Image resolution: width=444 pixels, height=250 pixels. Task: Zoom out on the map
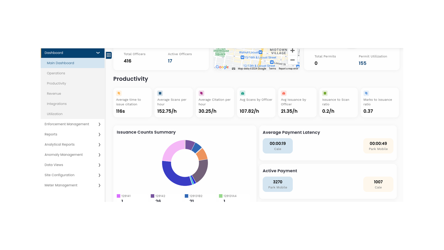point(292,60)
